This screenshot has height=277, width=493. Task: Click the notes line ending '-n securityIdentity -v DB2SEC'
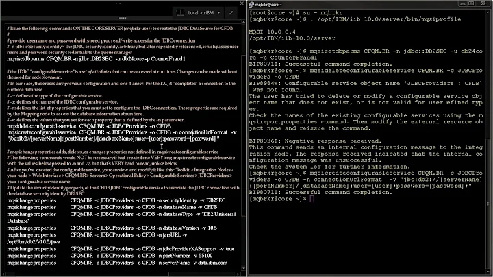[116, 200]
